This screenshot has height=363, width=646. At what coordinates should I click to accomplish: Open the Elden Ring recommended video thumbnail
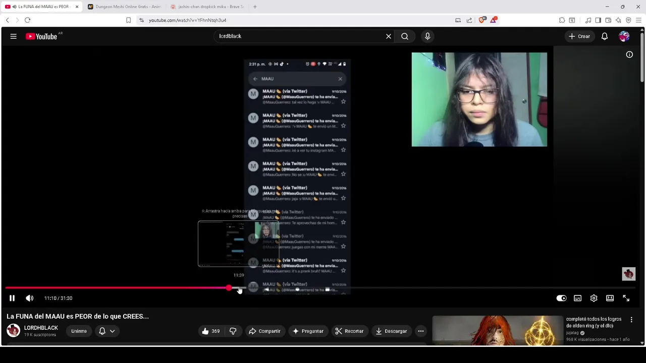point(497,331)
